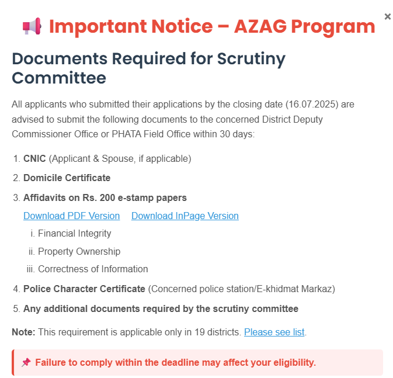Click the "Important Notice – AZAG Program" title
Viewport: 393px width, 378px height.
pos(211,26)
